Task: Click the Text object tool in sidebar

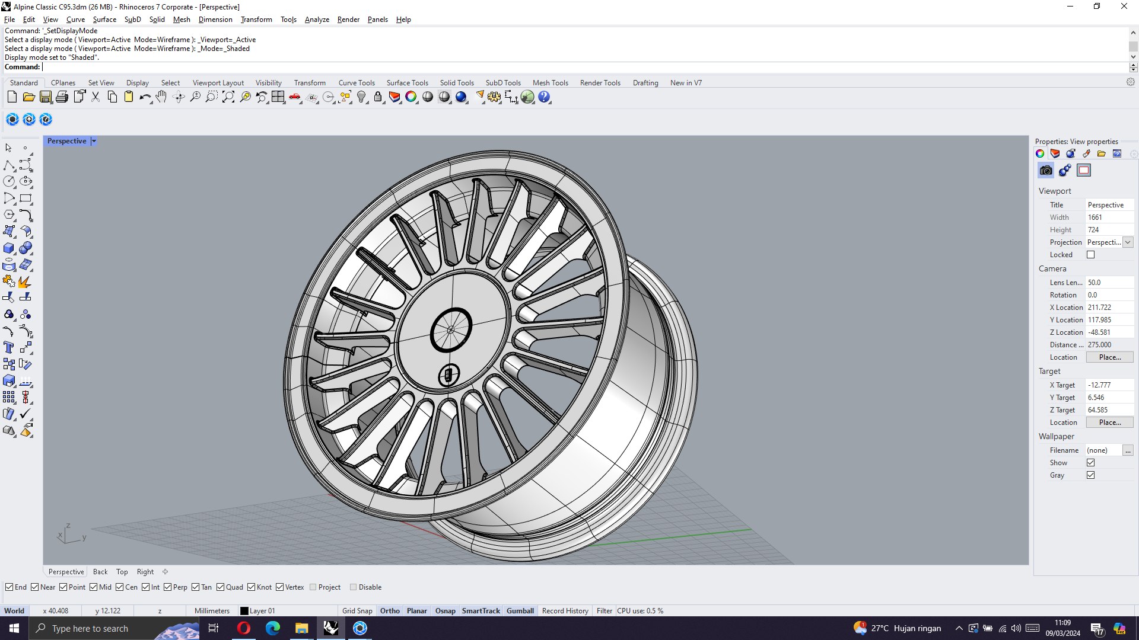Action: 9,348
